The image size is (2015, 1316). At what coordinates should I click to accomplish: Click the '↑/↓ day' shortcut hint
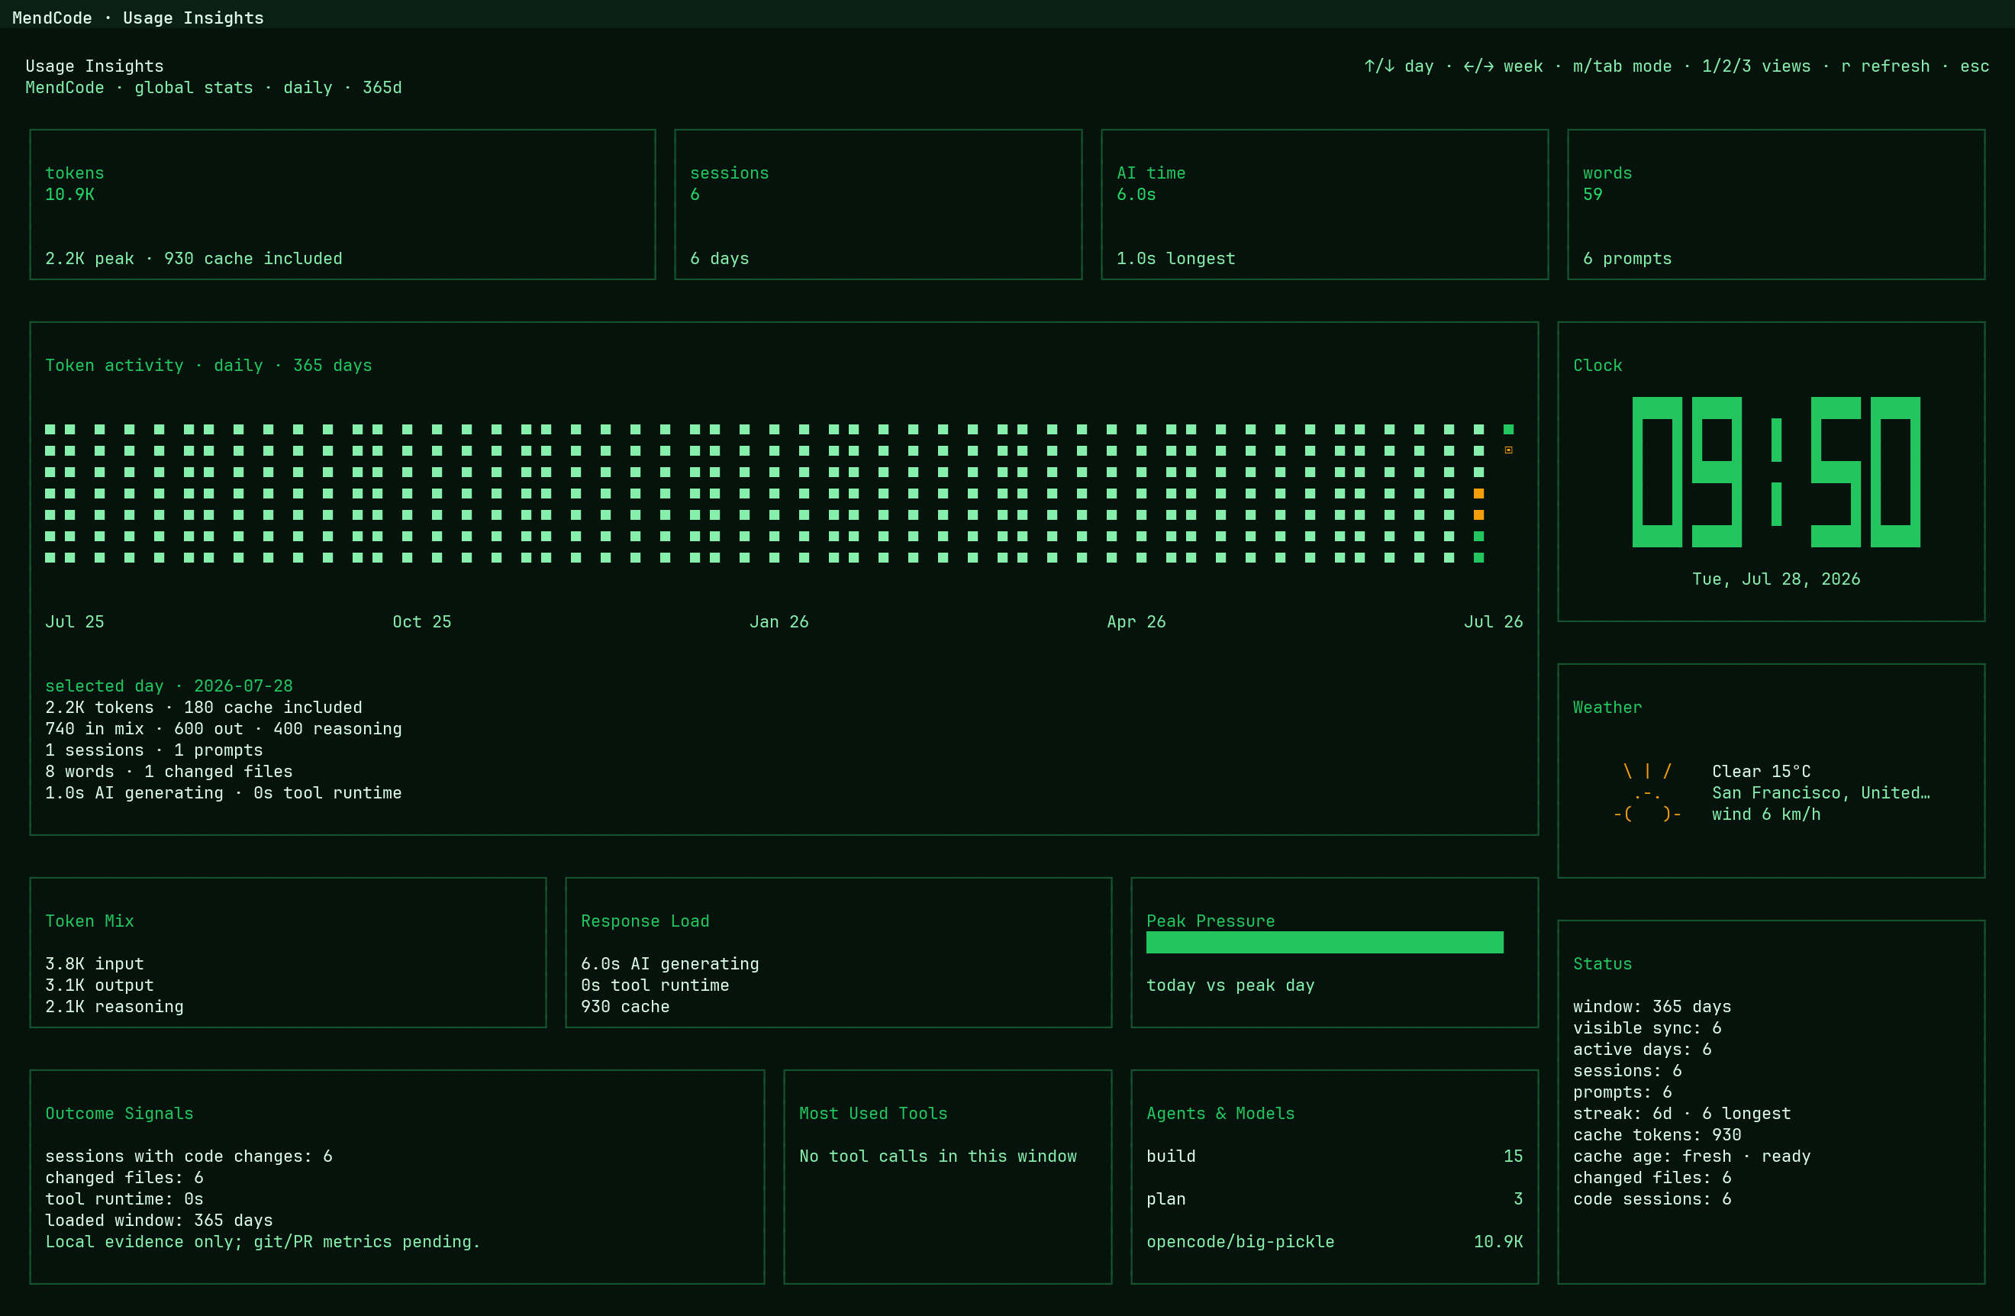click(1398, 66)
